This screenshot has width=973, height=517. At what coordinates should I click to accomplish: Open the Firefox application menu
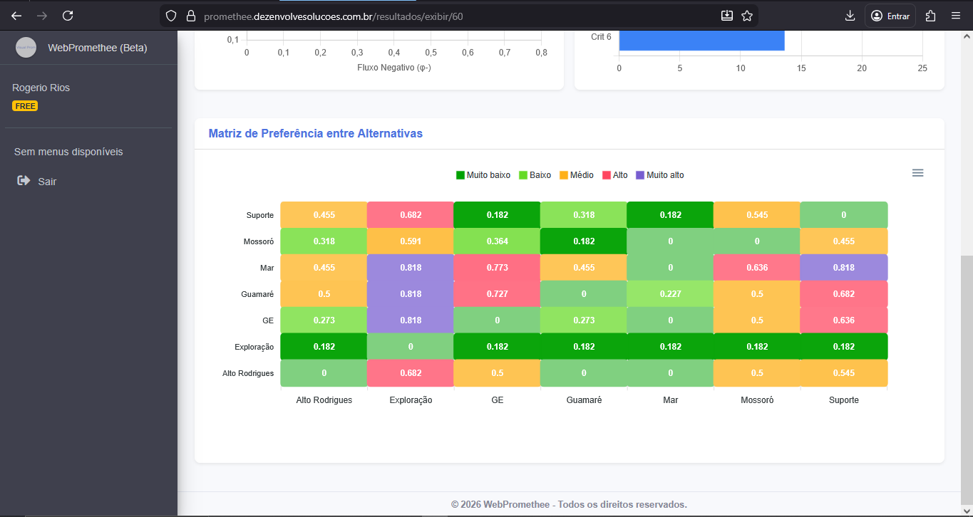[956, 16]
